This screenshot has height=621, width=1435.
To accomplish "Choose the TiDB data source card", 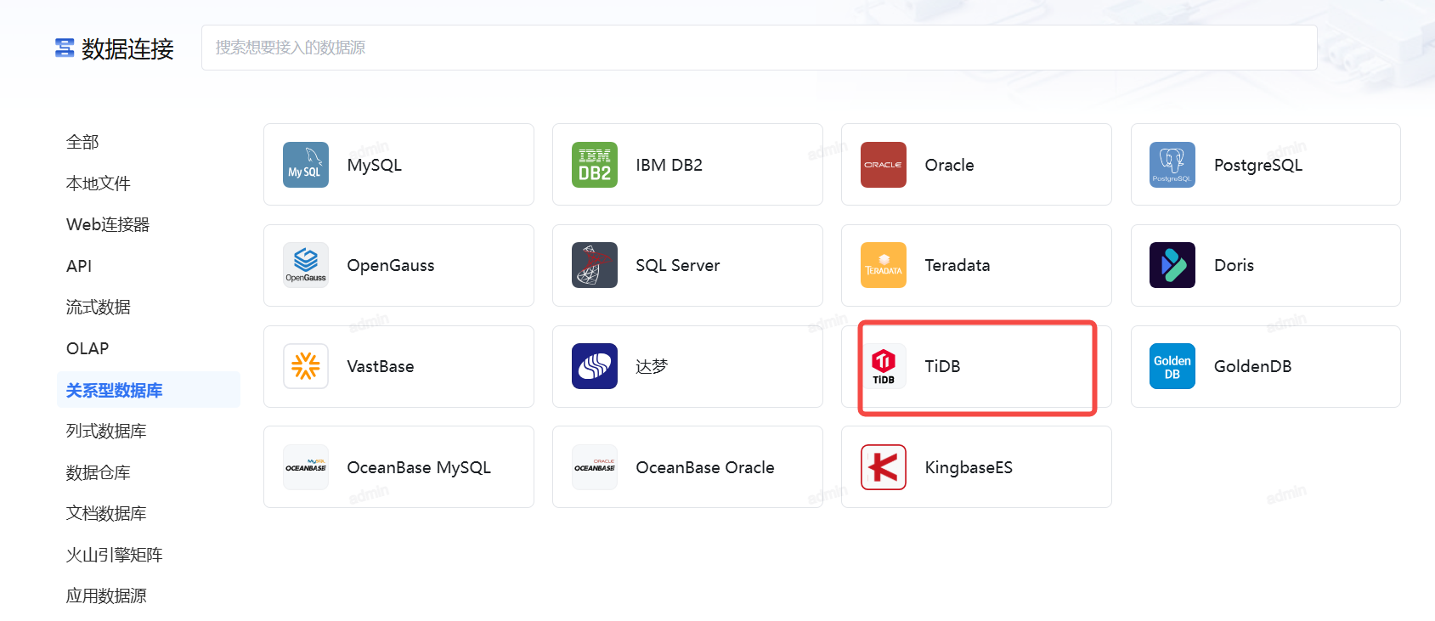I will tap(976, 366).
